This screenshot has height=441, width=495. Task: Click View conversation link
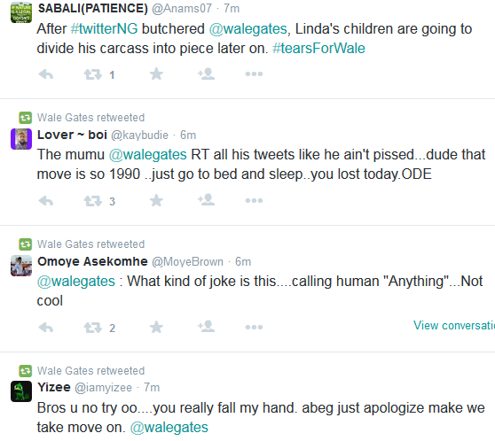[454, 325]
